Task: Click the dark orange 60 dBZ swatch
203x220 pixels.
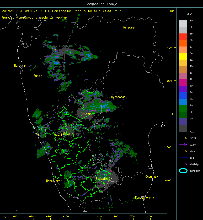Action: [x=183, y=43]
